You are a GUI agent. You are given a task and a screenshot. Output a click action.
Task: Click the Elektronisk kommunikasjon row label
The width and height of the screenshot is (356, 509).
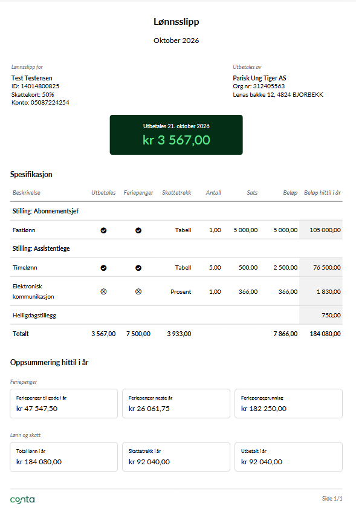(x=33, y=291)
